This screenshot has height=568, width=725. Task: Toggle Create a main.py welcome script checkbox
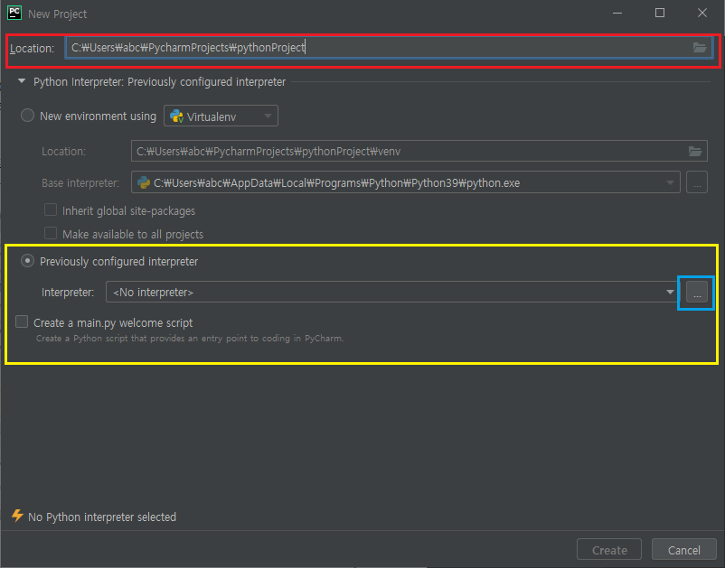(x=22, y=321)
